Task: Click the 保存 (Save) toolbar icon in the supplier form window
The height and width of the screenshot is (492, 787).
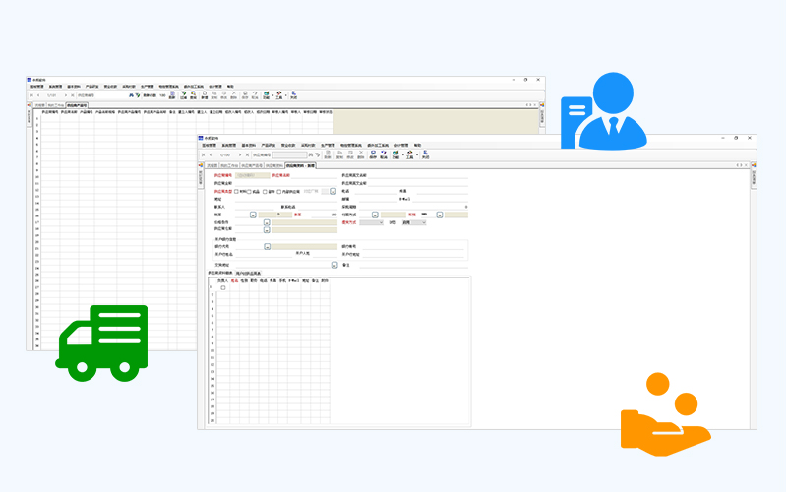Action: coord(373,154)
